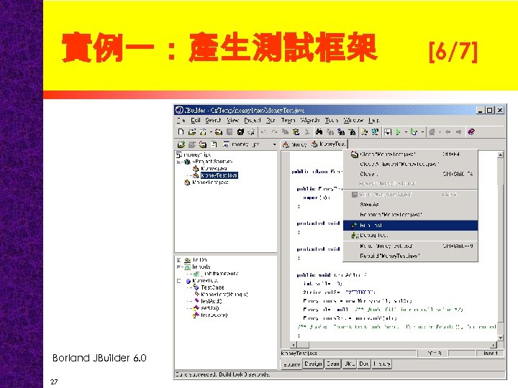
Task: Collapse the MoneyTest class node in structure pane
Action: (179, 281)
